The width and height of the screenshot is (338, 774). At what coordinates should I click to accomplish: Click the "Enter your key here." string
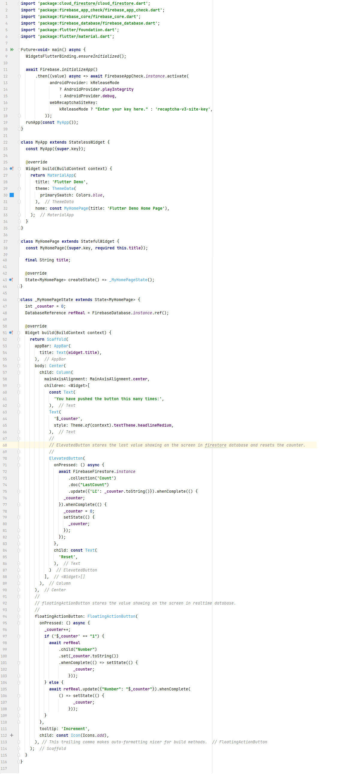pos(121,109)
